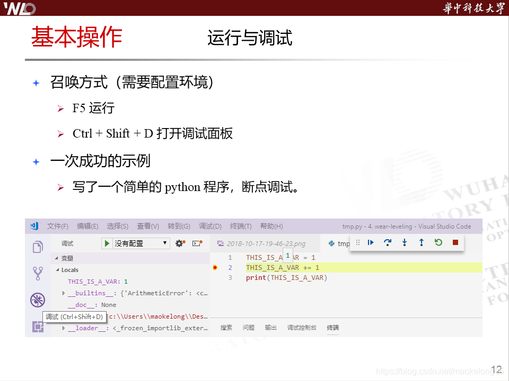Click highlighted line 2 THIS_IS_A_VAR += 1

coord(283,268)
